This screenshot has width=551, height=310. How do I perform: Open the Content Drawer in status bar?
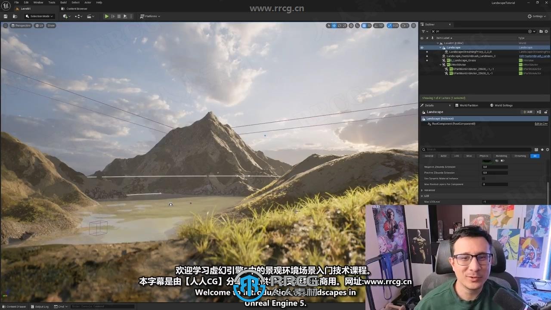pyautogui.click(x=14, y=307)
